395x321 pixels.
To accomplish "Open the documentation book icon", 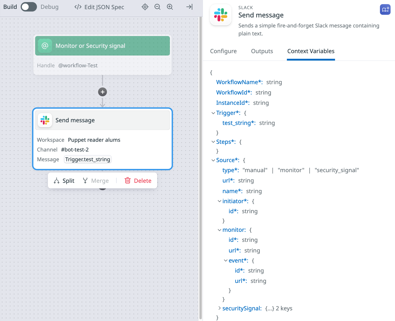I will coord(385,9).
